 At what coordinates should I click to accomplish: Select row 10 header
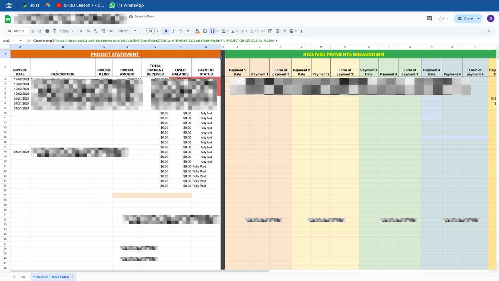click(5, 113)
